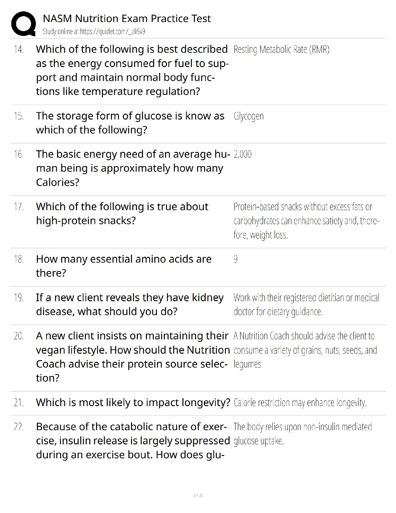Click question 21 about longevity impact
Image resolution: width=396 pixels, height=513 pixels.
pos(133,403)
